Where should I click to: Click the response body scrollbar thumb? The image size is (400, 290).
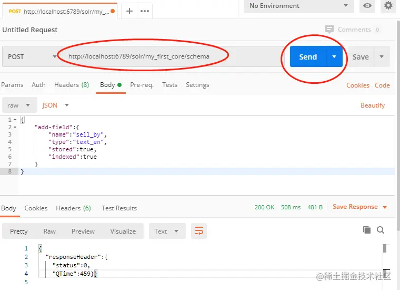click(385, 248)
